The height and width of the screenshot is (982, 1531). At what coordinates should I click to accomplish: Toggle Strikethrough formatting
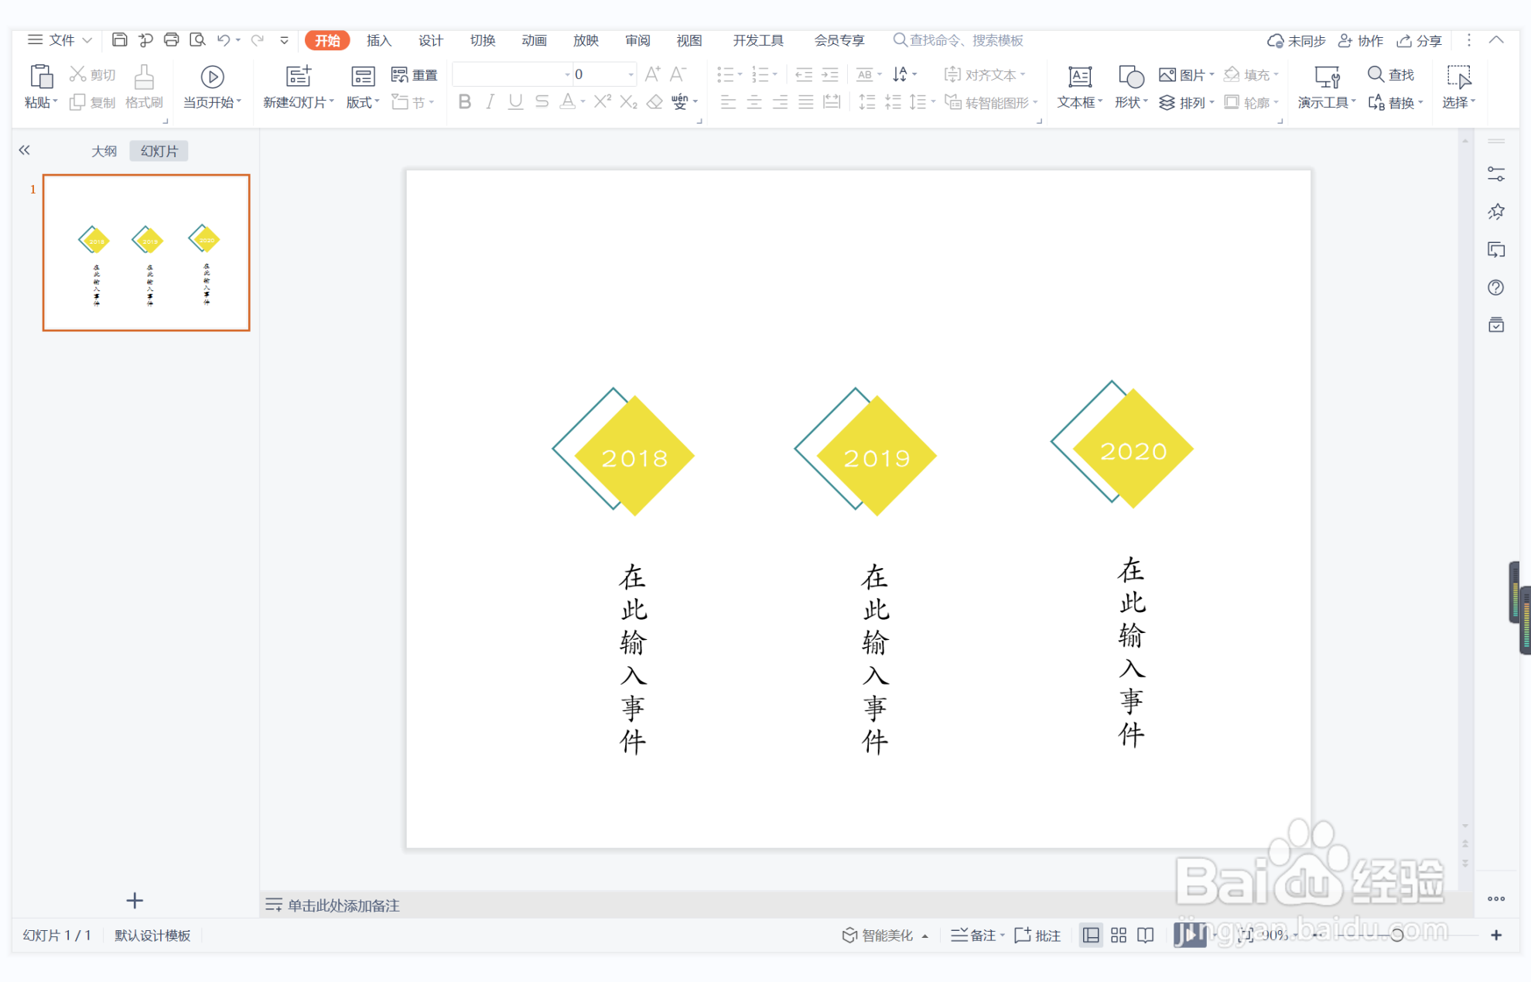pos(542,102)
